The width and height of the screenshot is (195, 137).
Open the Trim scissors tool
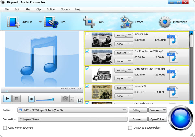[51, 22]
